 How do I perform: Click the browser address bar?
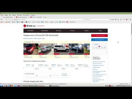pos(45,20)
